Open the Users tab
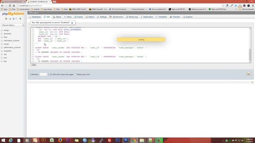This screenshot has width=255, height=143. tap(68, 17)
